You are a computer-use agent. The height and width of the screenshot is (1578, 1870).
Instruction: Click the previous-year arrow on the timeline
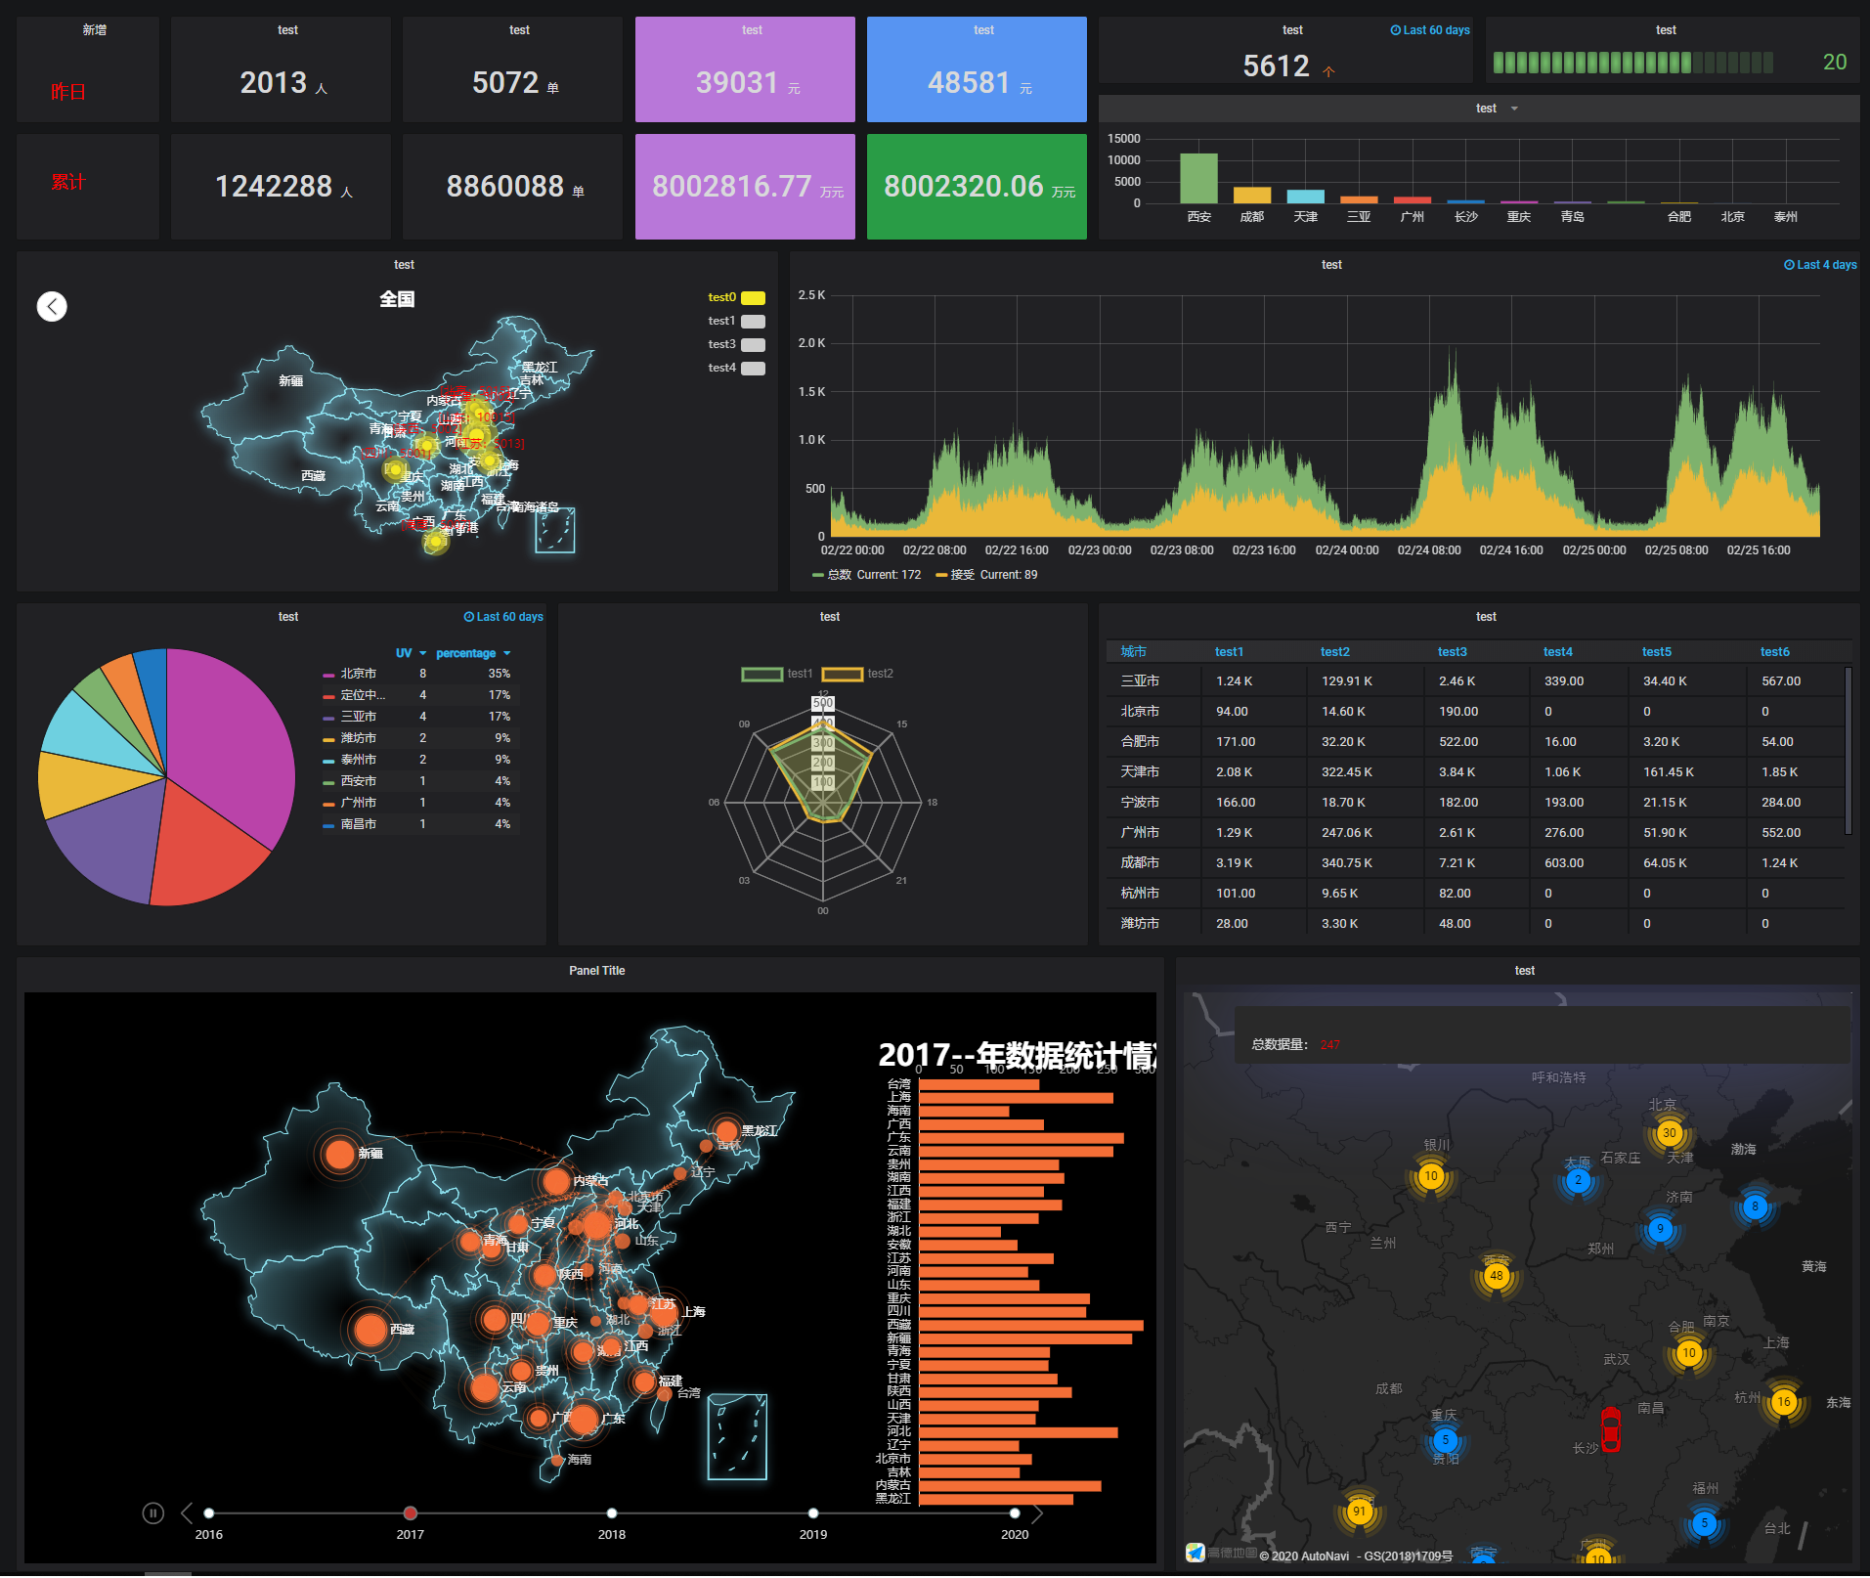pos(186,1512)
